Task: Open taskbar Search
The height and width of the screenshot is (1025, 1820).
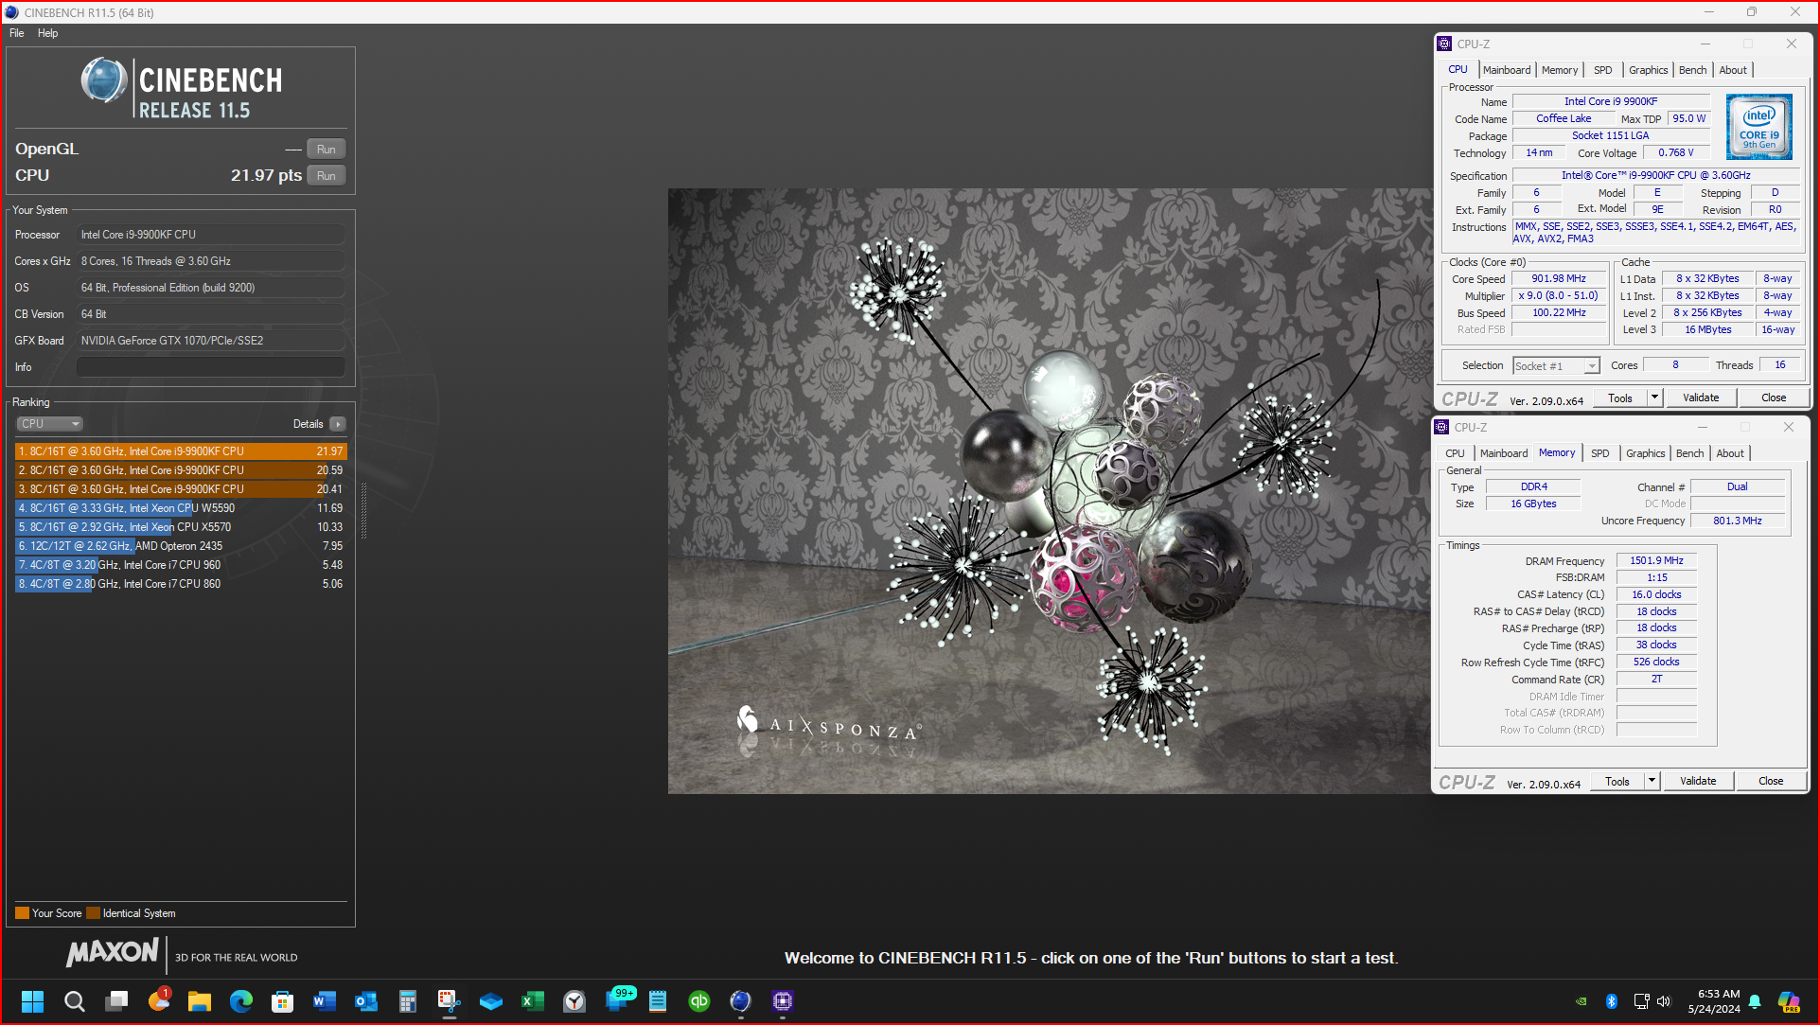Action: pyautogui.click(x=75, y=1001)
